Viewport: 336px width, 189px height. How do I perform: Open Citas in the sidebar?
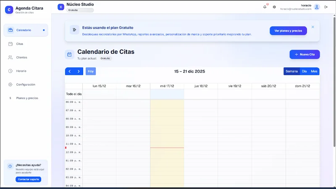(26, 44)
